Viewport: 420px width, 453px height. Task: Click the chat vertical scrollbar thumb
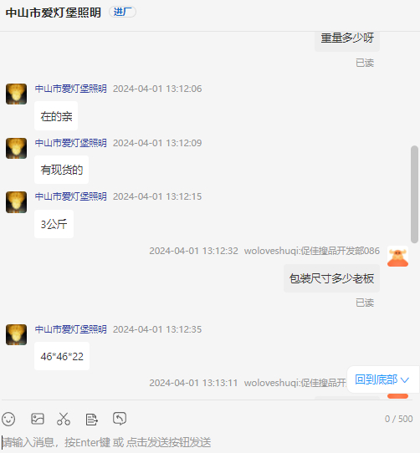coord(414,195)
